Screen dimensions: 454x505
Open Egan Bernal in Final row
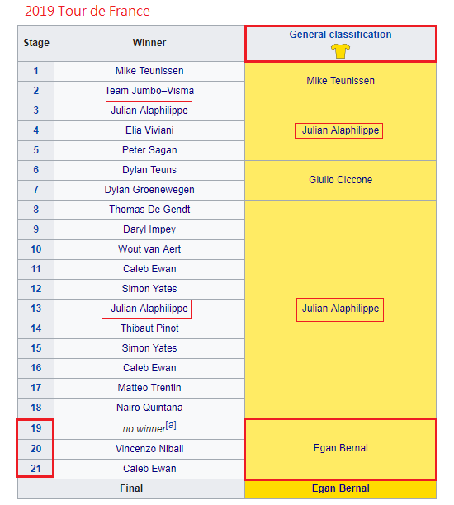pyautogui.click(x=341, y=488)
